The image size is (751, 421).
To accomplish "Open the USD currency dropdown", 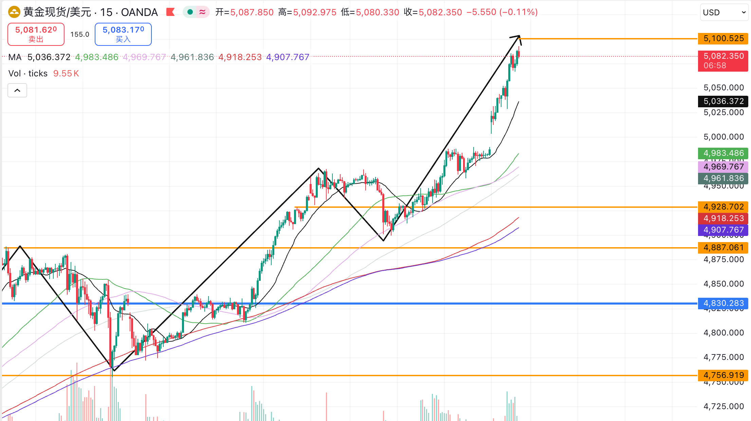I will 723,13.
